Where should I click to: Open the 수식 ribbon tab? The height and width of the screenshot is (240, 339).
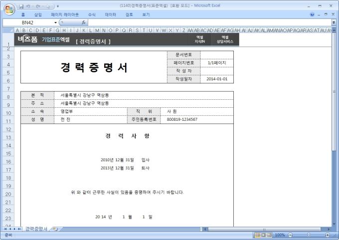pos(92,14)
